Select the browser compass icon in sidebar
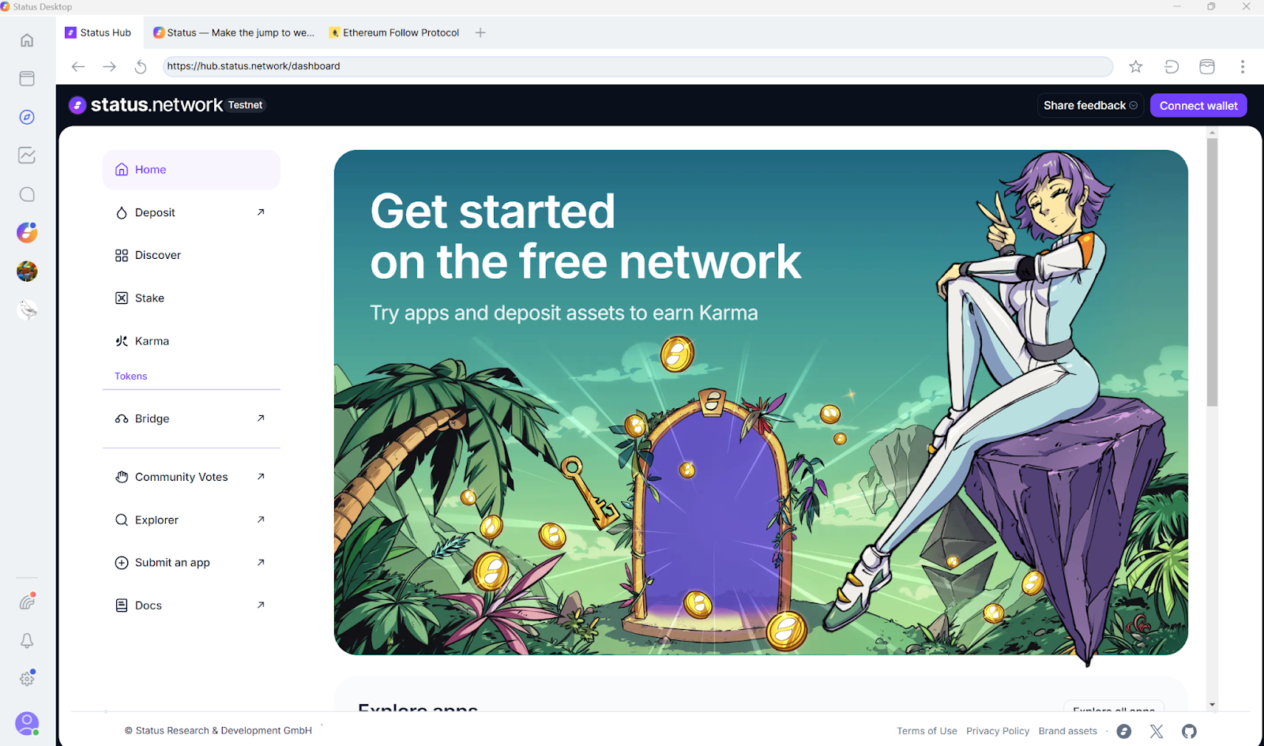This screenshot has width=1264, height=746. pyautogui.click(x=27, y=117)
